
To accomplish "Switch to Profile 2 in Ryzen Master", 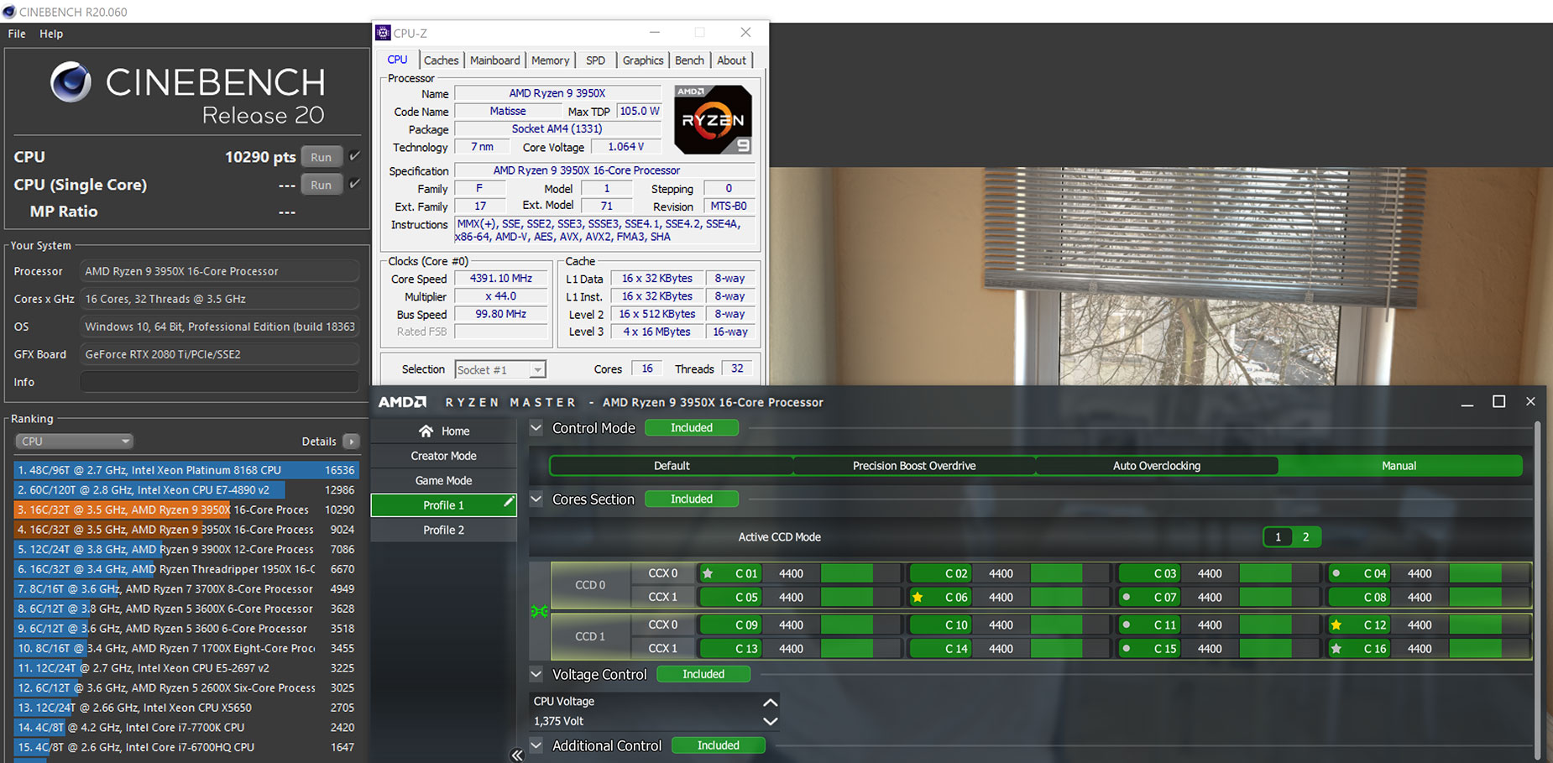I will 443,530.
